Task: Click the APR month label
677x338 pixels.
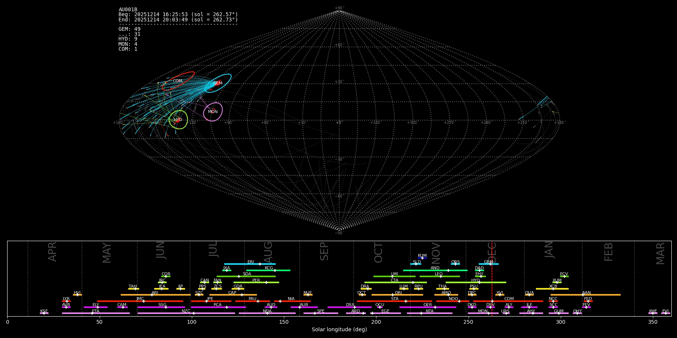Action: click(x=52, y=252)
